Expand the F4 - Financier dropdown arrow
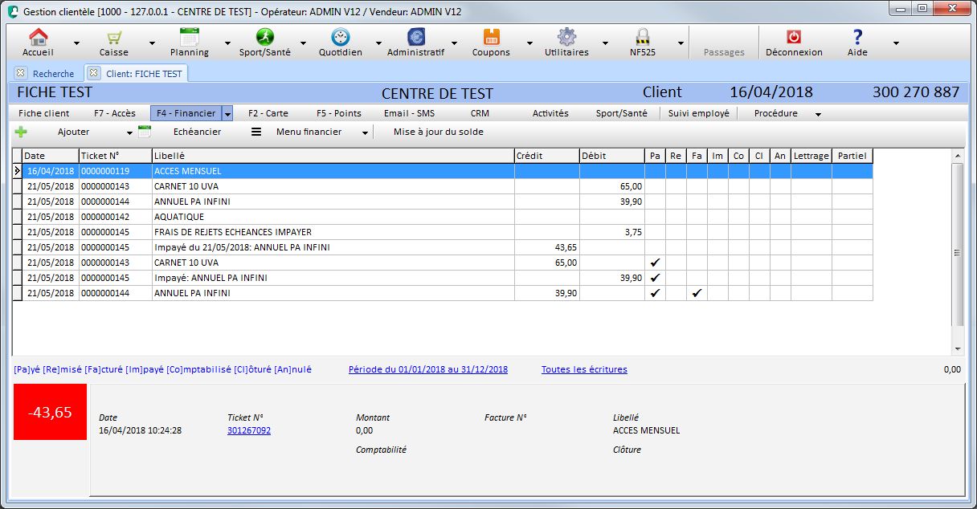Screen dimensions: 977x509 [x=227, y=114]
